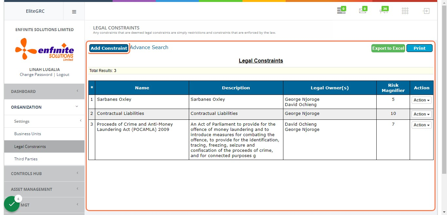
Task: Toggle the hamburger sidebar menu icon
Action: pos(74,11)
